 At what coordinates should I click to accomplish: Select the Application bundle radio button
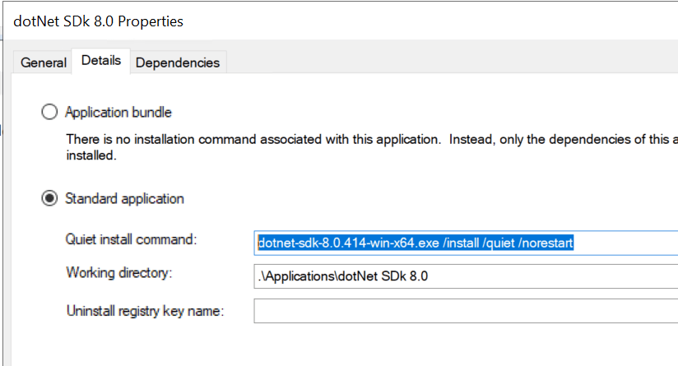tap(49, 113)
